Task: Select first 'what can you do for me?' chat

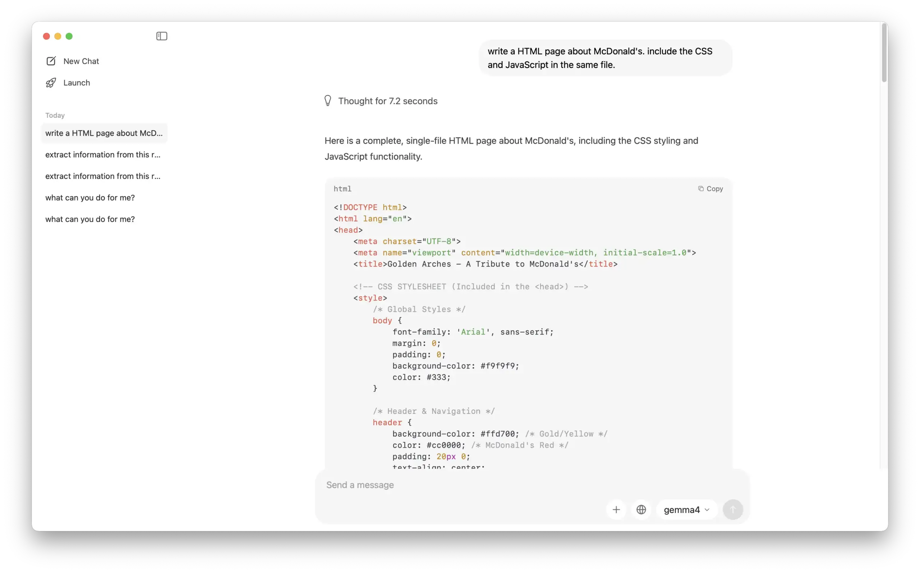Action: coord(90,198)
